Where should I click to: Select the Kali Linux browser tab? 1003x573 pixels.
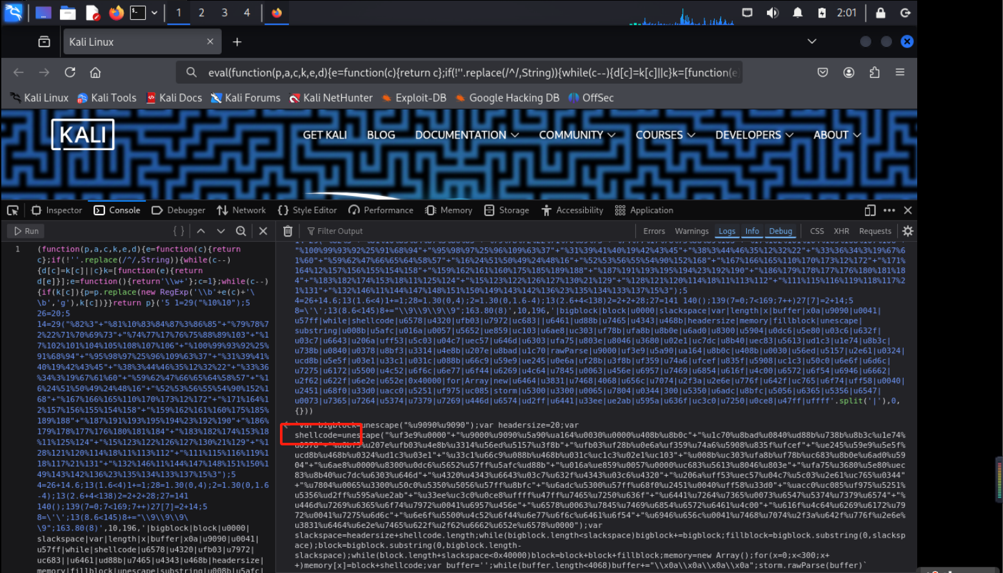(x=142, y=42)
